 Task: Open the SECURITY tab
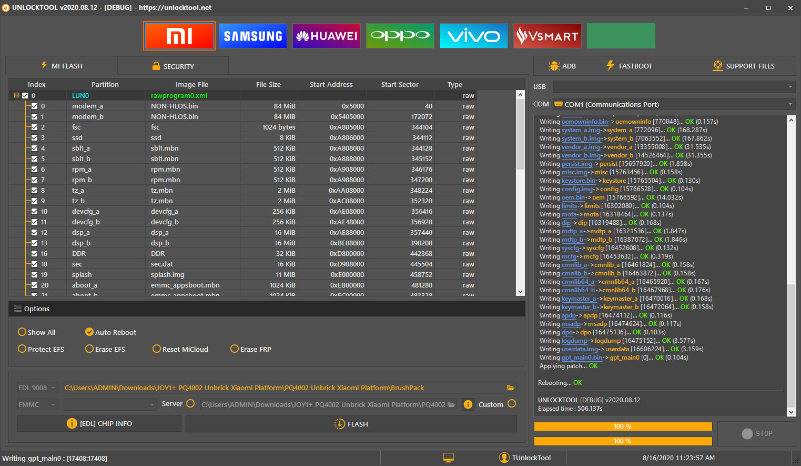pos(173,66)
